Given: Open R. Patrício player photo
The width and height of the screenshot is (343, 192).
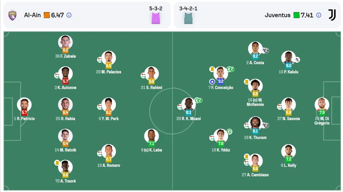Looking at the screenshot, I should click(x=24, y=104).
